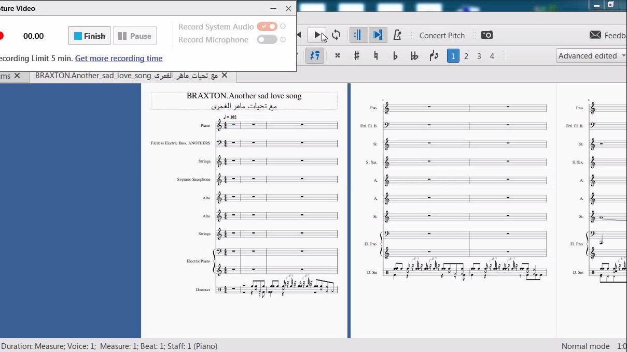Open the Advanced edited workspace dropdown
The image size is (627, 352).
coord(591,56)
